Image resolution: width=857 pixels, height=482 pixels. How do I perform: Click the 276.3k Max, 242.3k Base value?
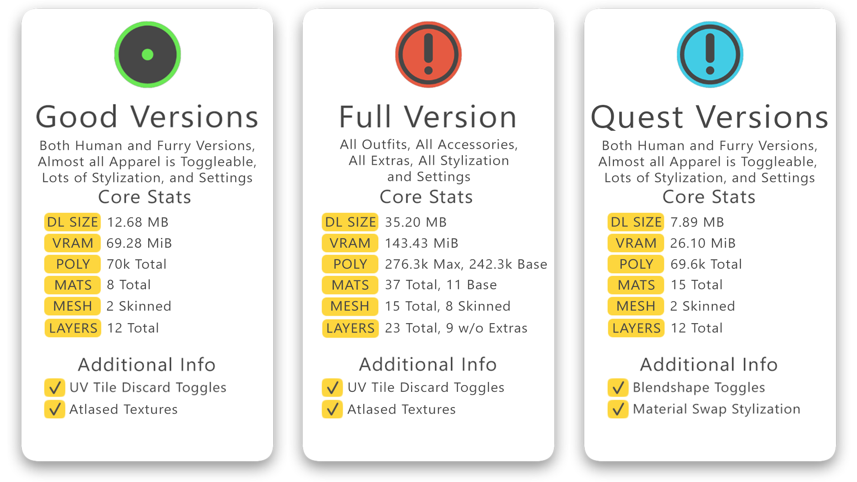(x=466, y=264)
